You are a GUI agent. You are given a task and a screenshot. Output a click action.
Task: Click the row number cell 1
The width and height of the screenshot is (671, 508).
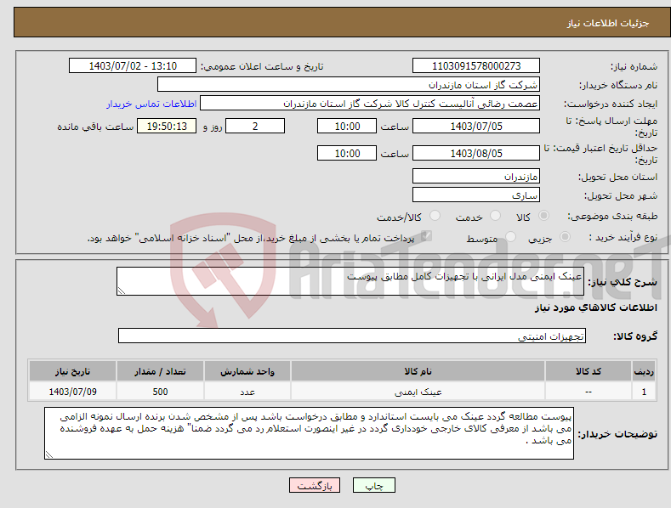coord(644,392)
